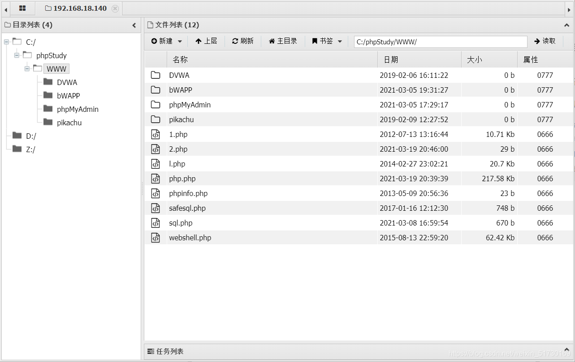The image size is (575, 362).
Task: Collapse the file list panel chevron
Action: [x=566, y=26]
